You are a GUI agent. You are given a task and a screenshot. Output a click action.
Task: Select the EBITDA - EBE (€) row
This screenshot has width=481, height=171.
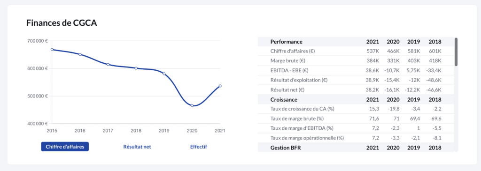point(356,70)
